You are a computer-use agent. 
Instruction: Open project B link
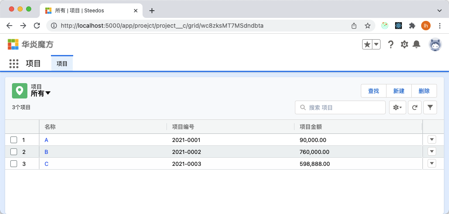46,152
